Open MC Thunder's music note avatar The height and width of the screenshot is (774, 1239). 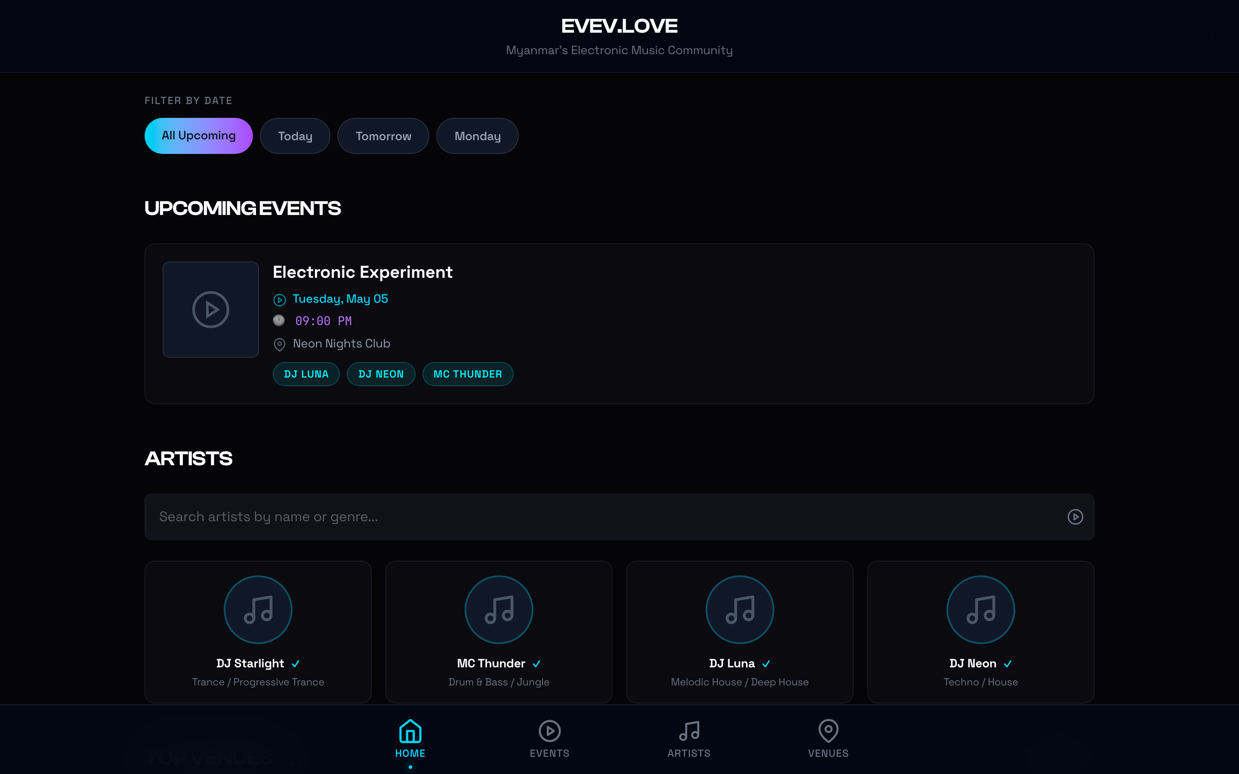[x=499, y=610]
